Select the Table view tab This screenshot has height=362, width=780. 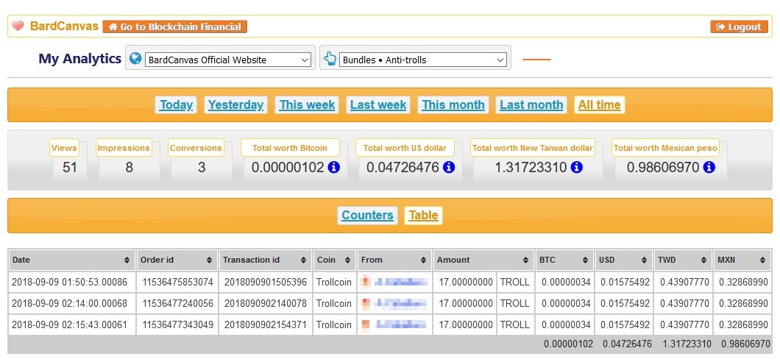423,215
